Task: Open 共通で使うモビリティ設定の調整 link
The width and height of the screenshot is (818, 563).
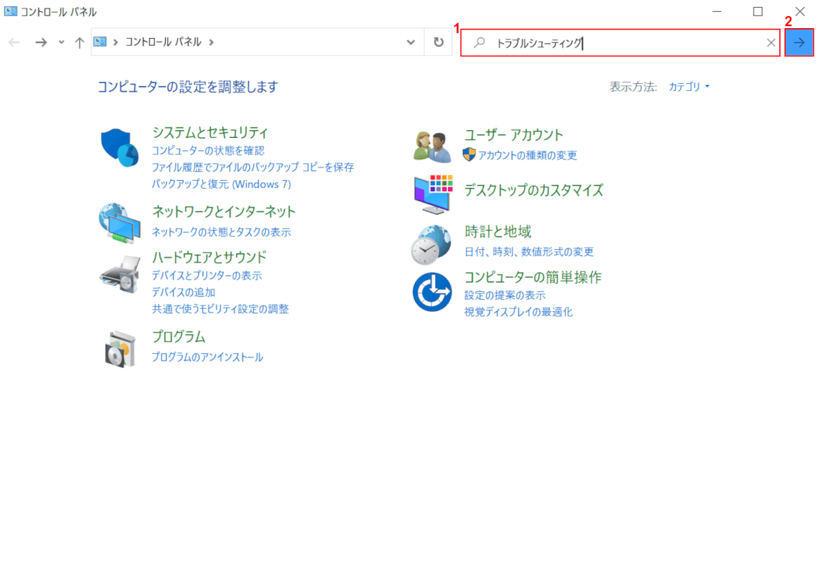Action: [x=221, y=309]
